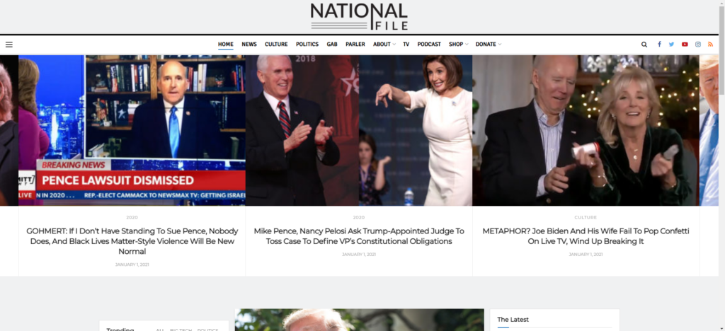Open the TV menu item
Image resolution: width=725 pixels, height=331 pixels.
[x=406, y=45]
